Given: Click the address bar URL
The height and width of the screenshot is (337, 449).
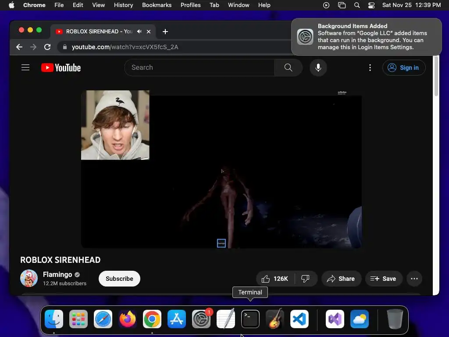Looking at the screenshot, I should click(125, 47).
